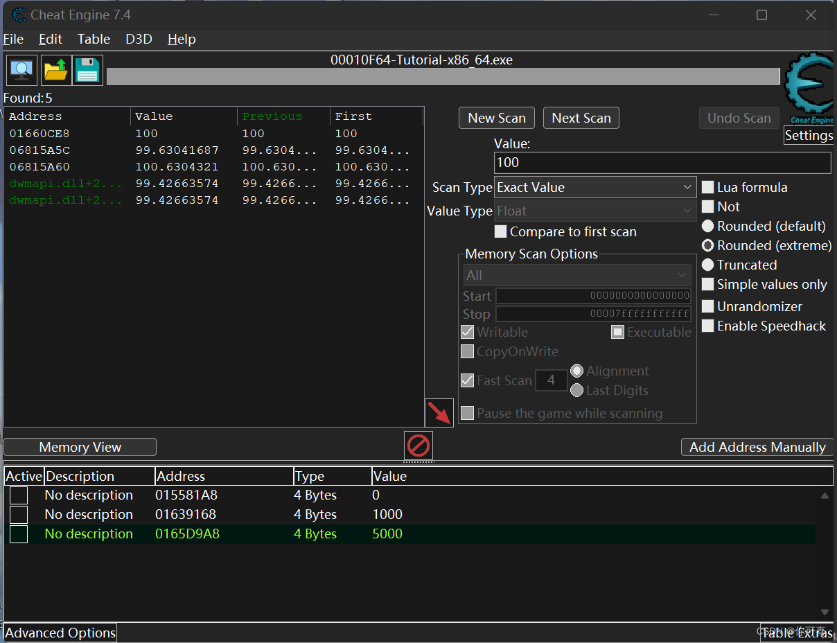Click the address list scroll down arrow
837x643 pixels.
pos(825,612)
